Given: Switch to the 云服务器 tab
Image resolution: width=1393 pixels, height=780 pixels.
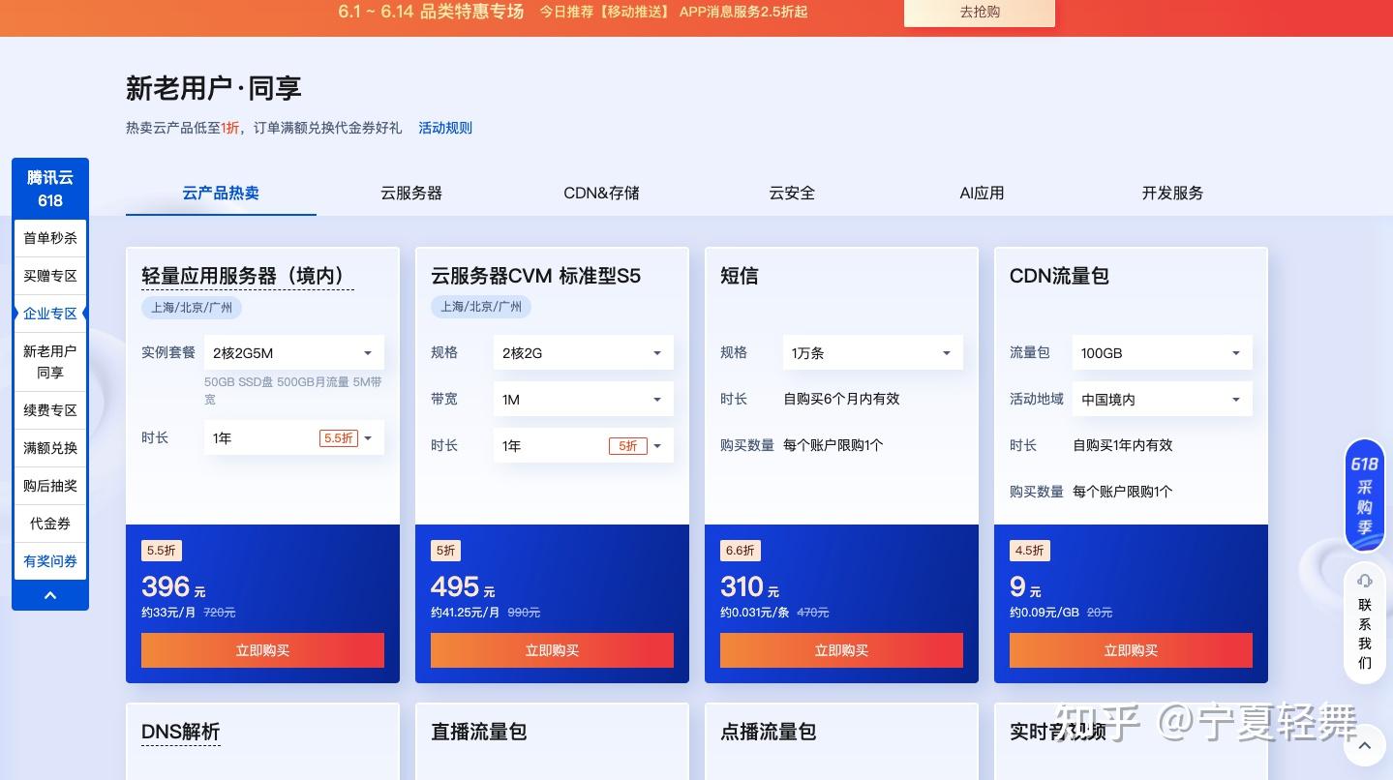Looking at the screenshot, I should 411,193.
